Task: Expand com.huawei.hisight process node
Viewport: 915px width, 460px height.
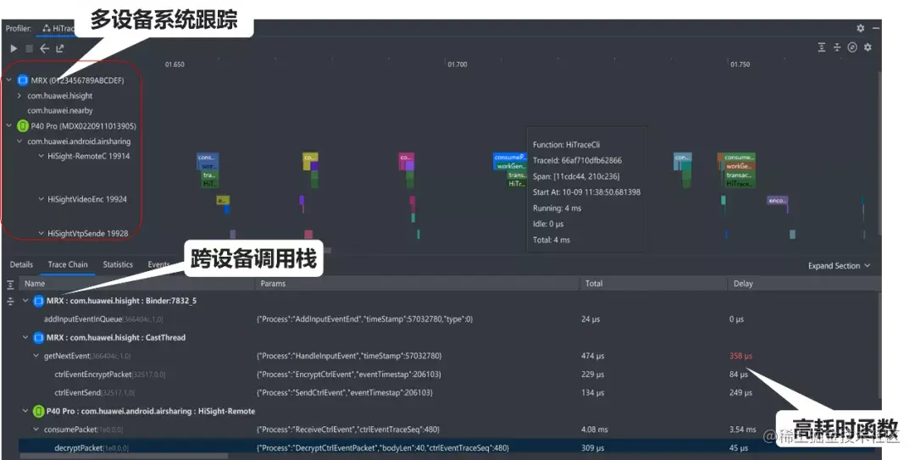Action: [19, 96]
